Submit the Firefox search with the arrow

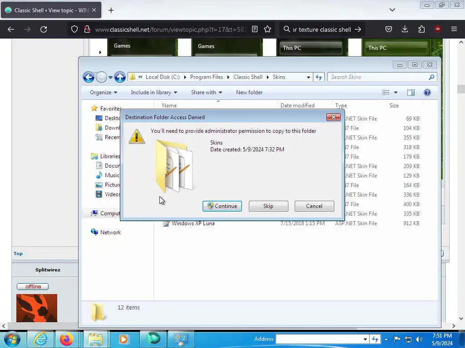pyautogui.click(x=358, y=29)
